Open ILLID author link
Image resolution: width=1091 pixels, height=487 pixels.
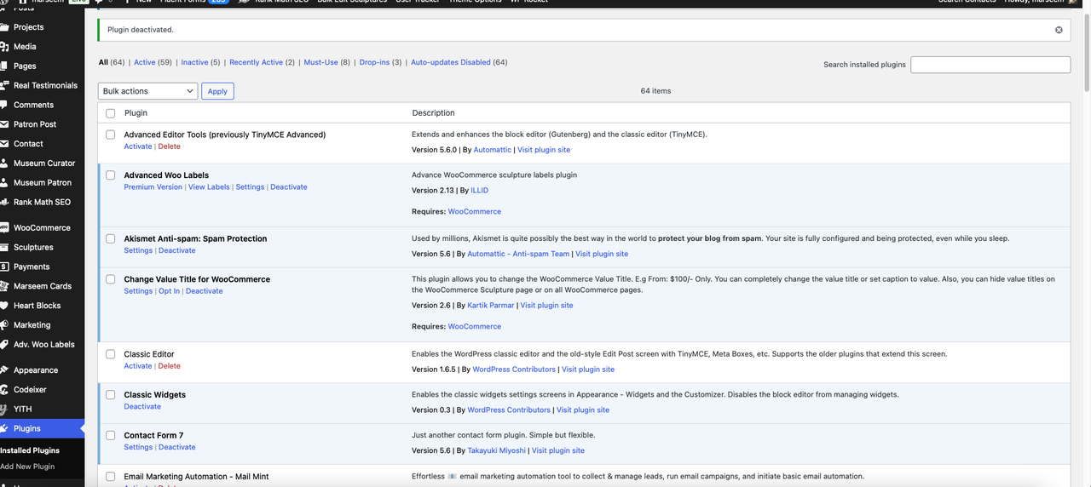(479, 191)
